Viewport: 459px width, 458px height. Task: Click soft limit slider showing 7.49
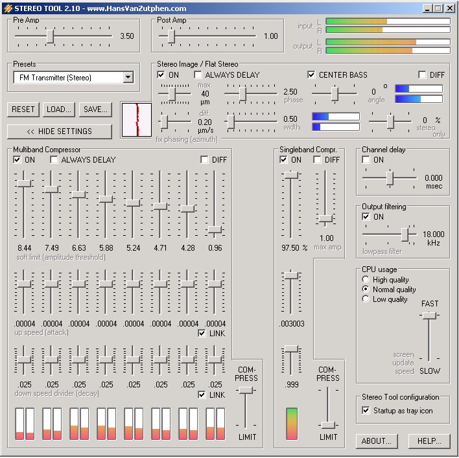pyautogui.click(x=51, y=189)
